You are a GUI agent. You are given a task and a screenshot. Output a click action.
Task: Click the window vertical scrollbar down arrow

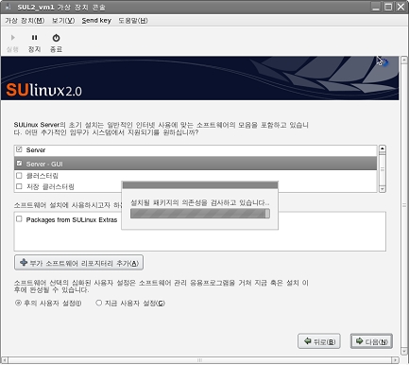point(404,351)
